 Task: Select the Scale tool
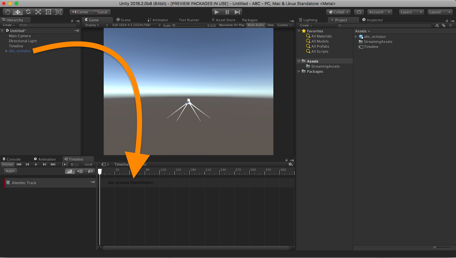tap(38, 12)
